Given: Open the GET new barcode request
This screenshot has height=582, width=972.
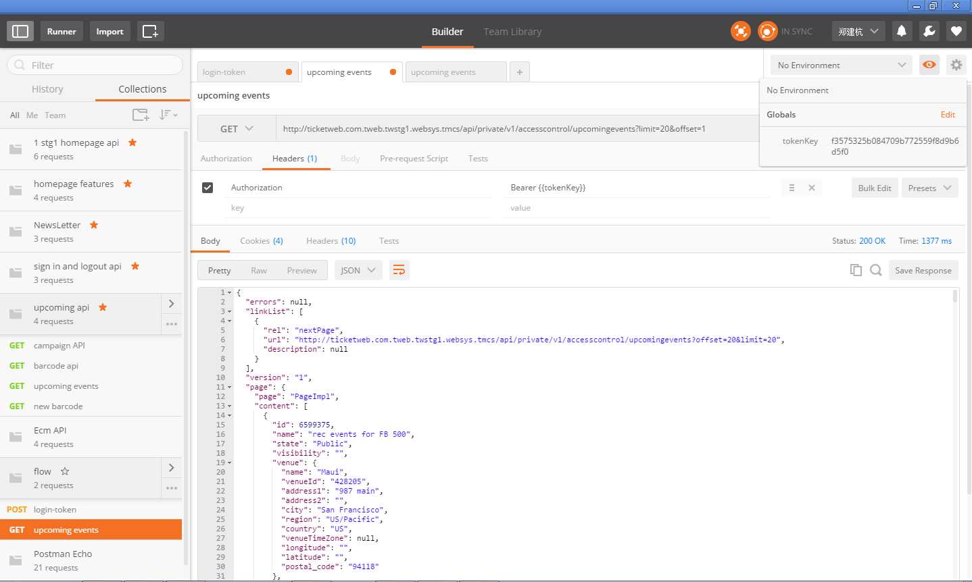Looking at the screenshot, I should pyautogui.click(x=91, y=406).
